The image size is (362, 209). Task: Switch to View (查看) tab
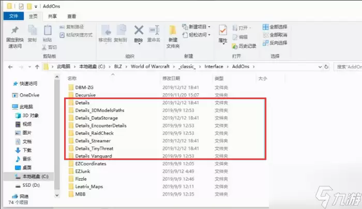[x=71, y=16]
